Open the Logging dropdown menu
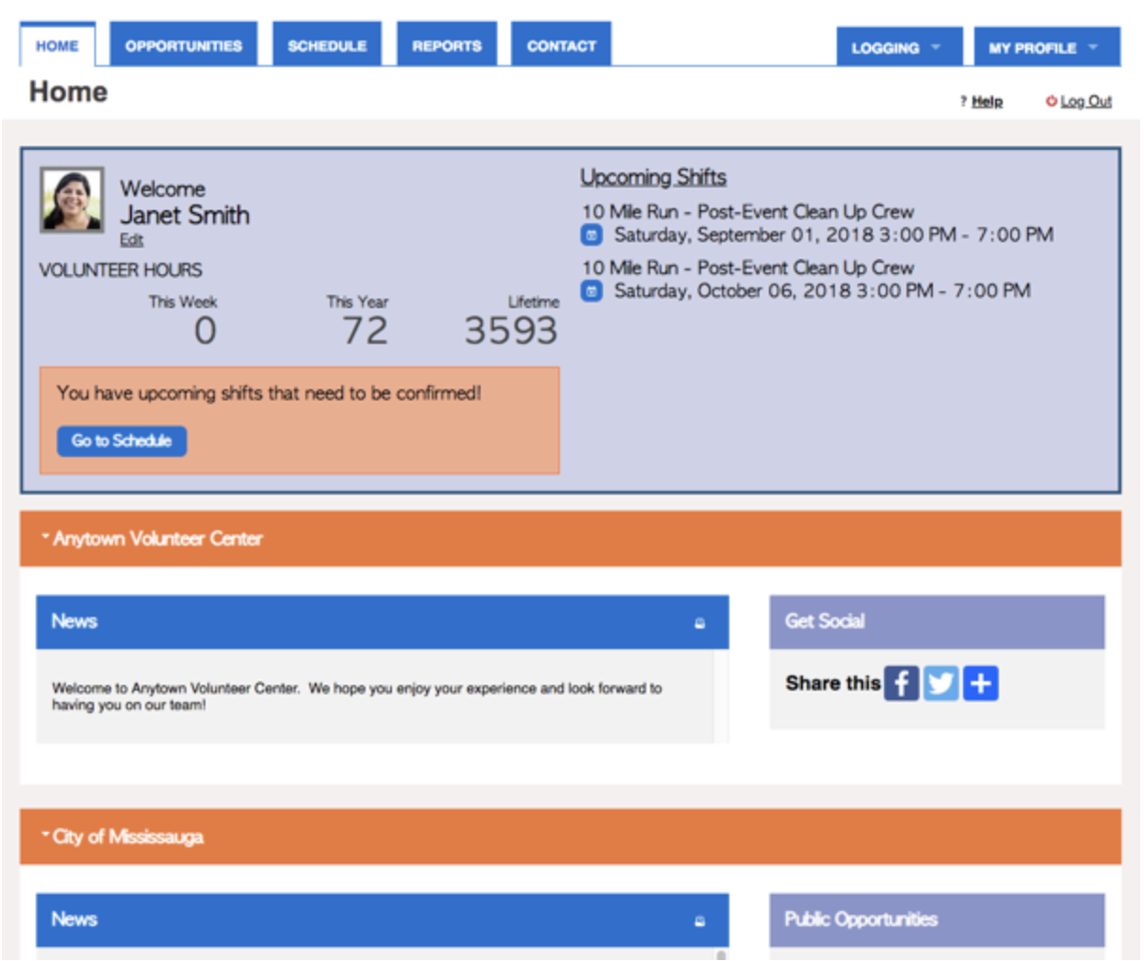1144x961 pixels. pyautogui.click(x=898, y=47)
